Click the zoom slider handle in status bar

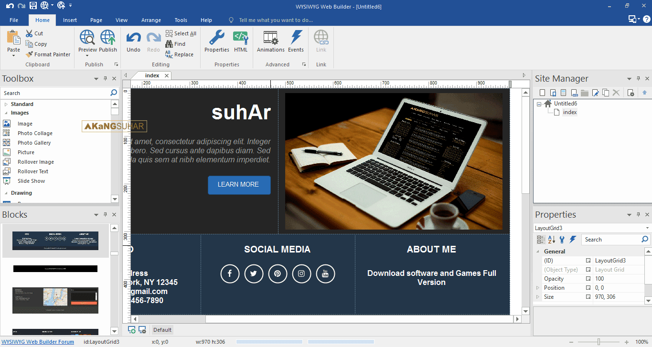(x=599, y=342)
